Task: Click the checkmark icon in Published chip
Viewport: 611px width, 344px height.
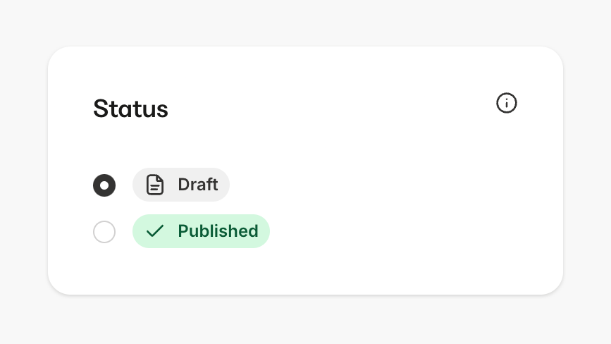Action: [154, 231]
